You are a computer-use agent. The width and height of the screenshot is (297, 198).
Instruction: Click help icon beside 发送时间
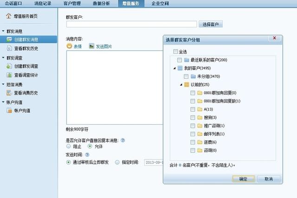click(x=87, y=155)
